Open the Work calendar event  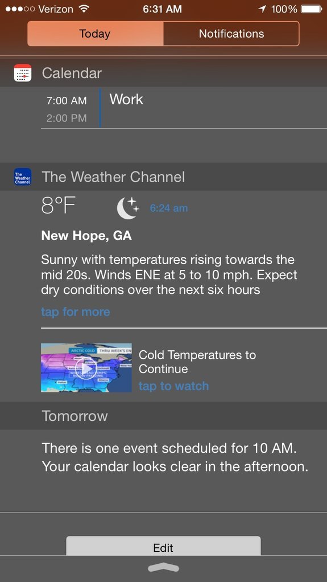pos(184,108)
